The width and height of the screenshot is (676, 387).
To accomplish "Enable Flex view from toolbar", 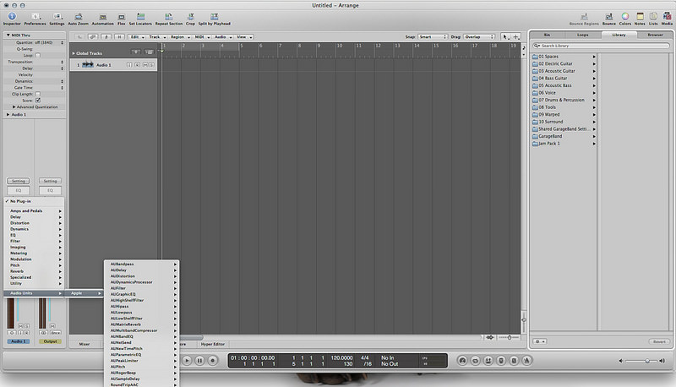I will coord(122,17).
